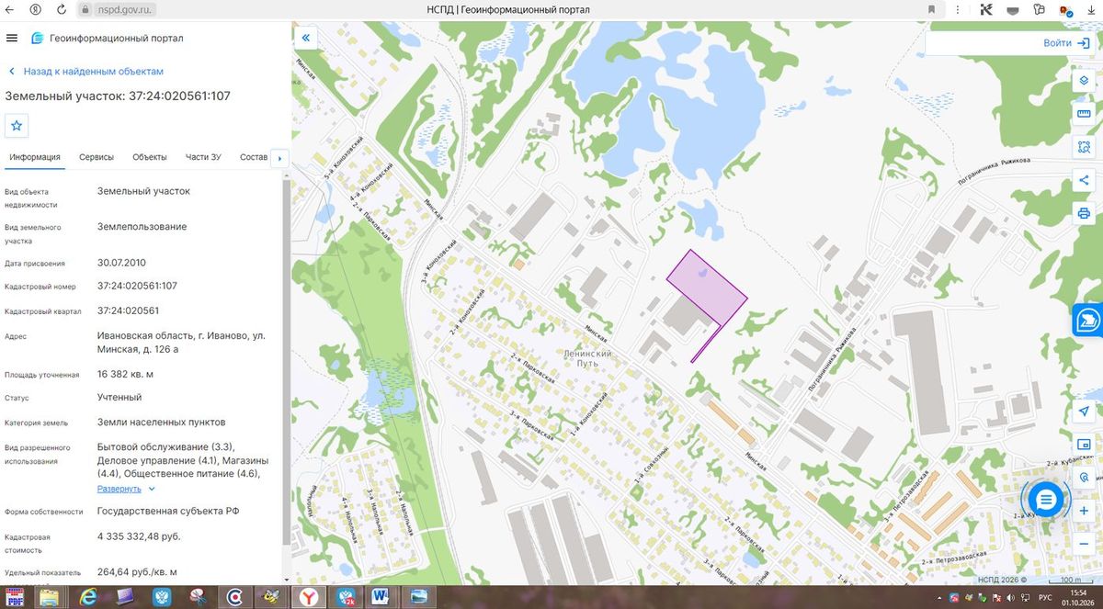The image size is (1103, 609).
Task: Go back in the browser
Action: point(9,9)
